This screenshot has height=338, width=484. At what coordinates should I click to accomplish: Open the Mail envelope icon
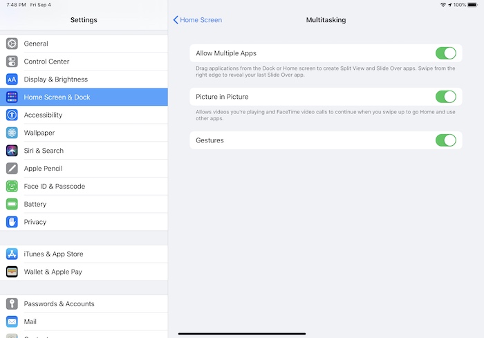point(12,321)
